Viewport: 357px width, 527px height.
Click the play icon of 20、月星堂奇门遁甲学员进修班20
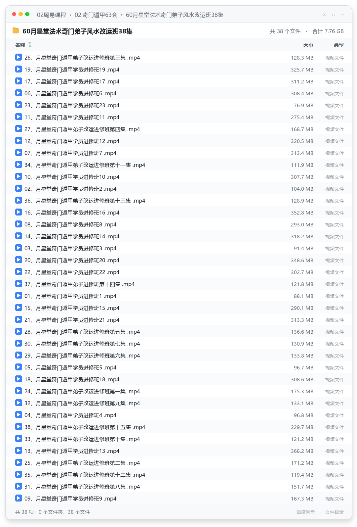pos(19,260)
